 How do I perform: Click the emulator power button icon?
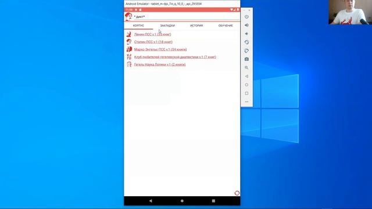pyautogui.click(x=246, y=17)
